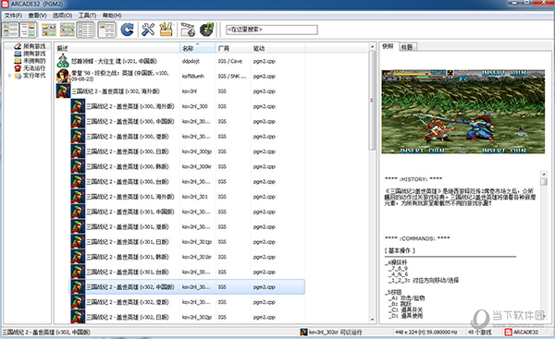Screen dimensions: 555x339
Task: Switch to the 标题 tab
Action: [x=407, y=47]
